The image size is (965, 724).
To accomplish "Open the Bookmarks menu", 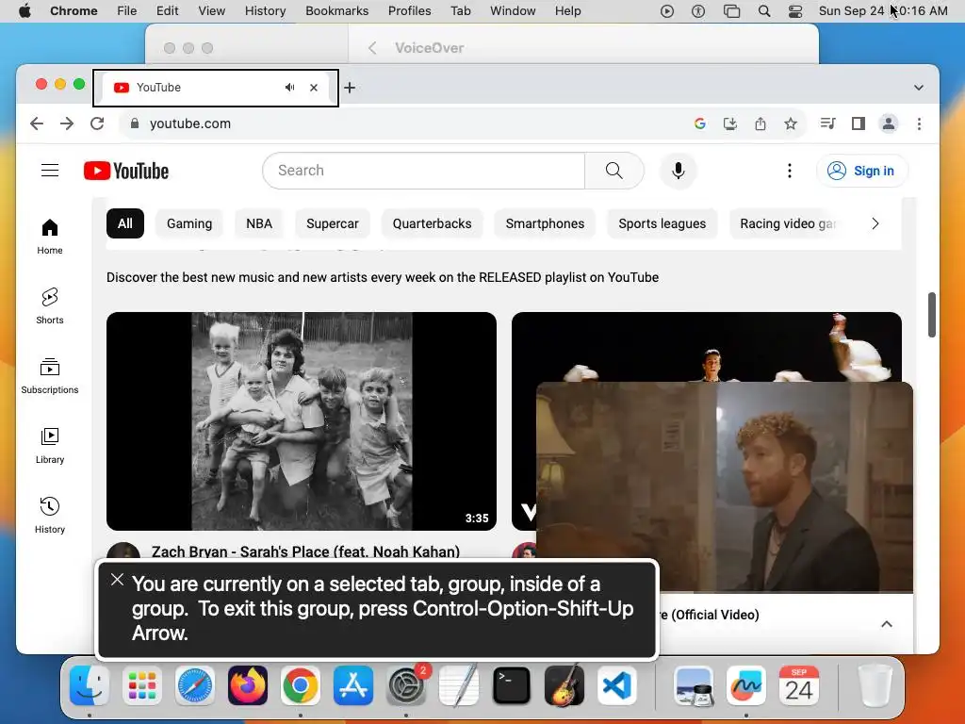I will point(336,11).
